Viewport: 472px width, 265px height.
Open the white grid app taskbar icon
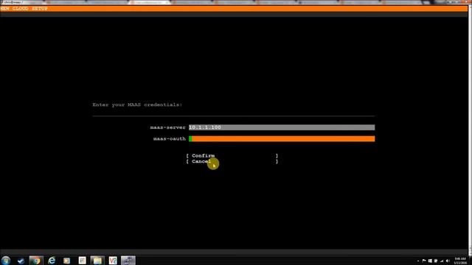point(82,261)
